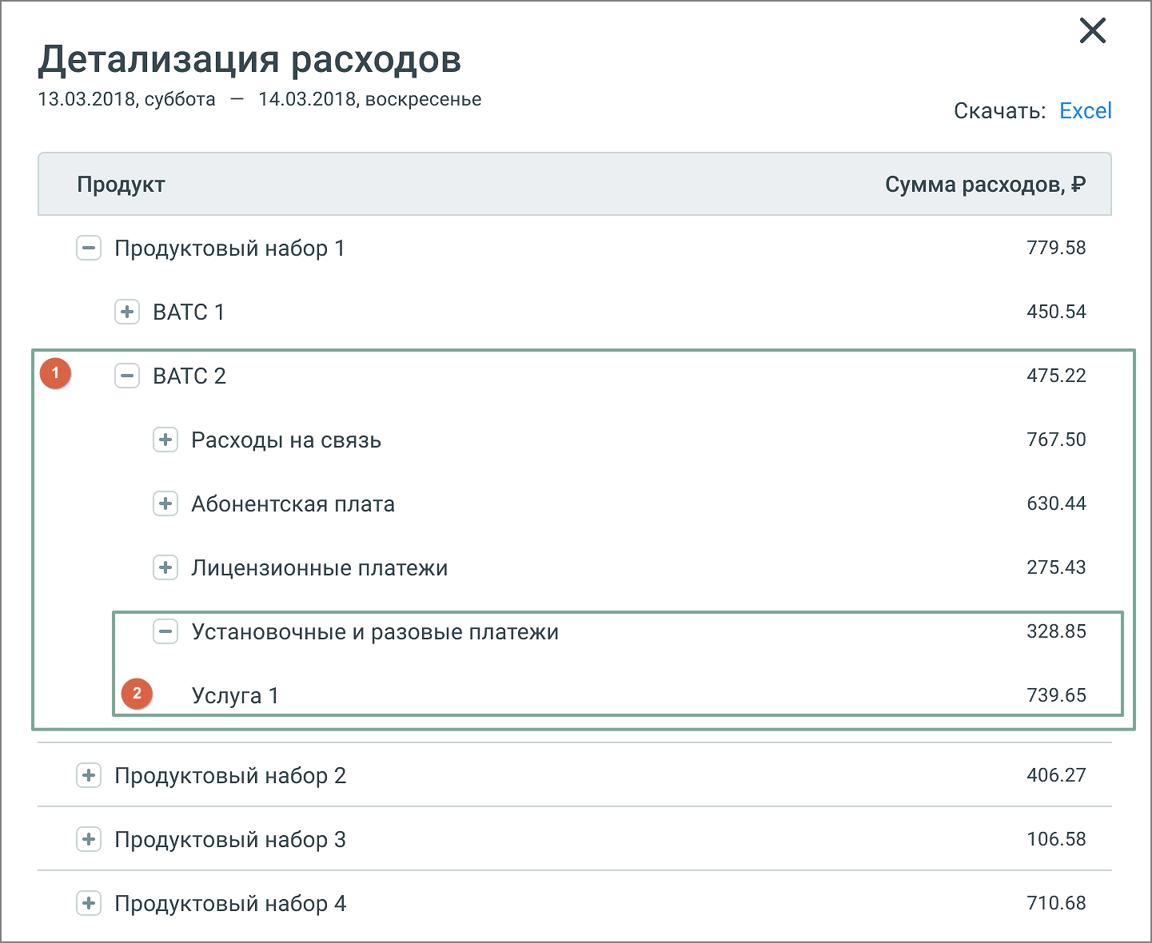1152x943 pixels.
Task: Click amount 450.54 for ВАТС 1
Action: coord(1056,312)
